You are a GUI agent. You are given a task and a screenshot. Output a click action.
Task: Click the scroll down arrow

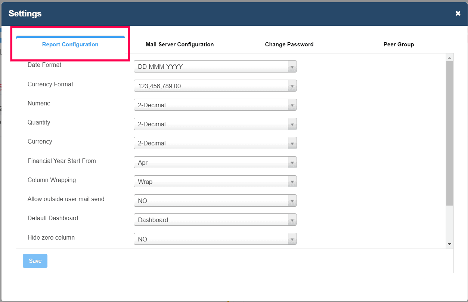point(450,244)
